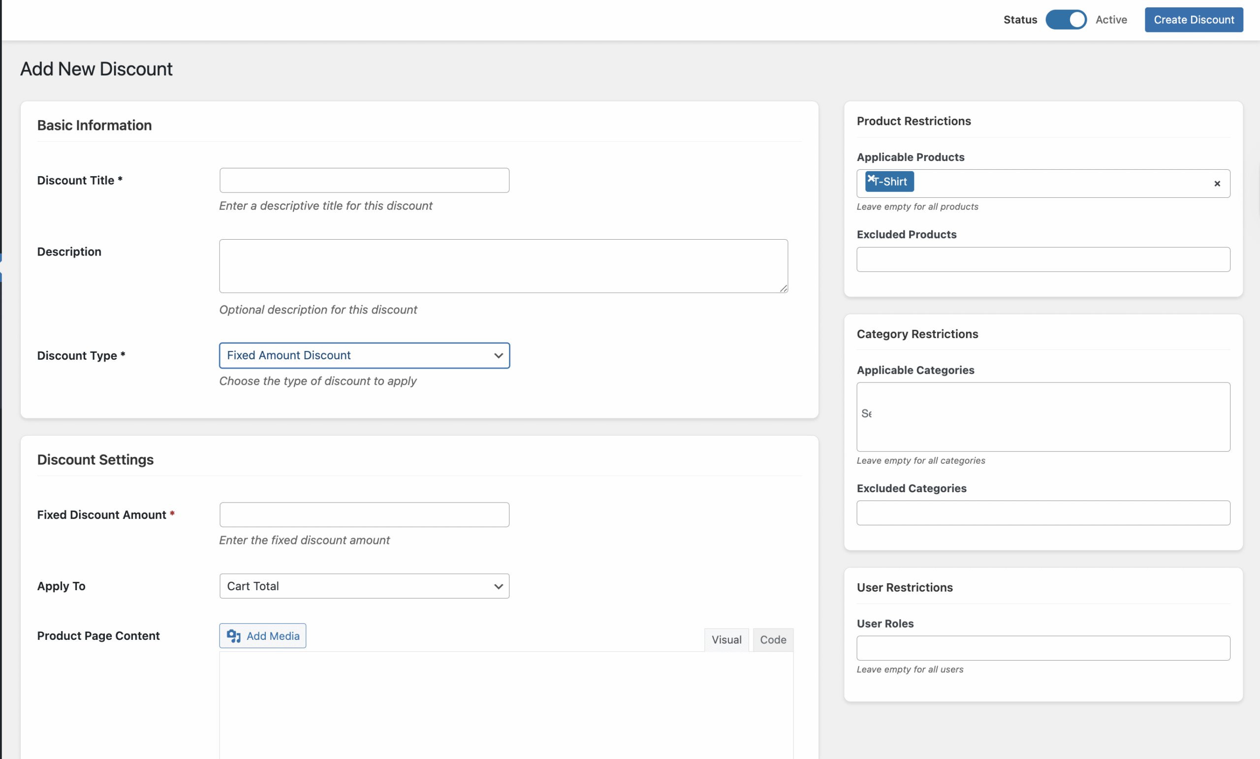This screenshot has height=759, width=1260.
Task: Switch to the Visual editor tab
Action: coord(726,640)
